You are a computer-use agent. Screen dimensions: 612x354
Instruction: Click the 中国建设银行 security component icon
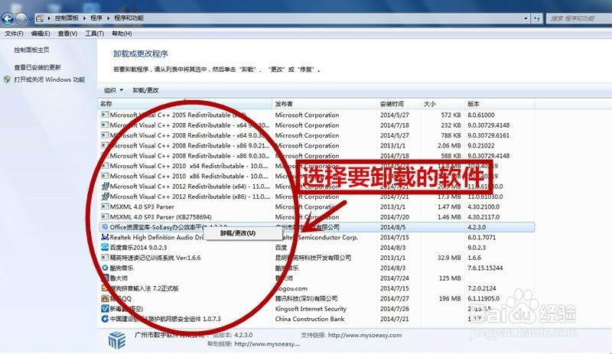coord(105,319)
